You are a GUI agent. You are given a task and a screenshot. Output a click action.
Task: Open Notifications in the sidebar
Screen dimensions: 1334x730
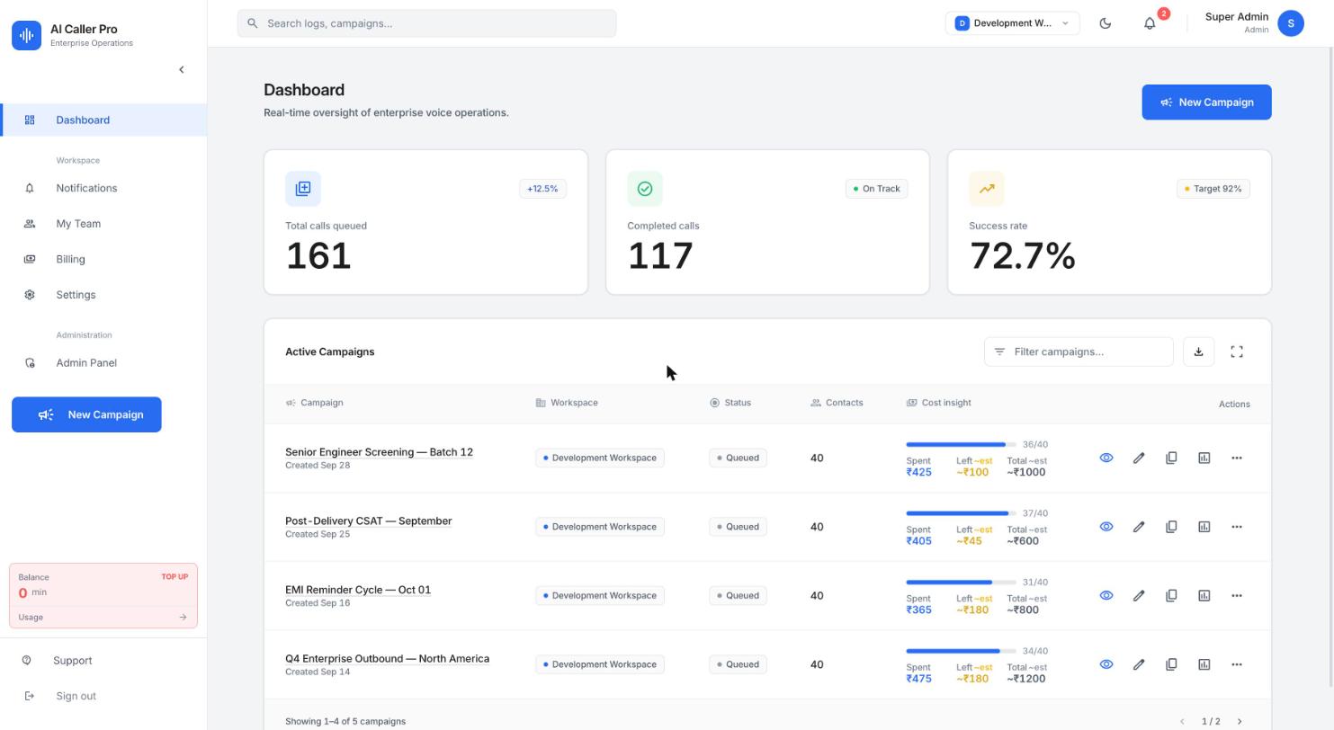tap(103, 188)
